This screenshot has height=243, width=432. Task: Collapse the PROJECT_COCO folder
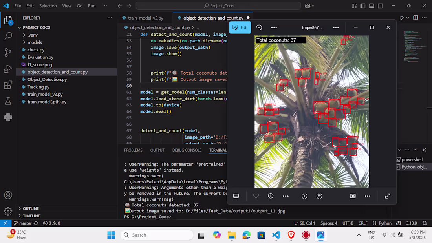37,27
